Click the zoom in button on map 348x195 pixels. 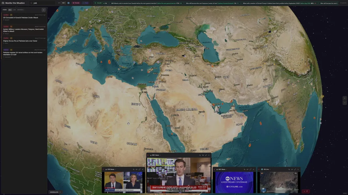tap(345, 98)
